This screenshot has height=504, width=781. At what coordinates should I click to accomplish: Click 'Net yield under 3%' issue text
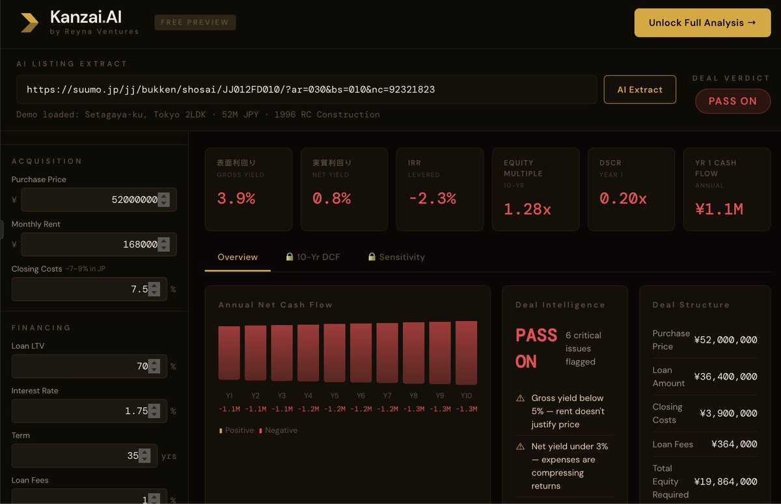pyautogui.click(x=570, y=466)
